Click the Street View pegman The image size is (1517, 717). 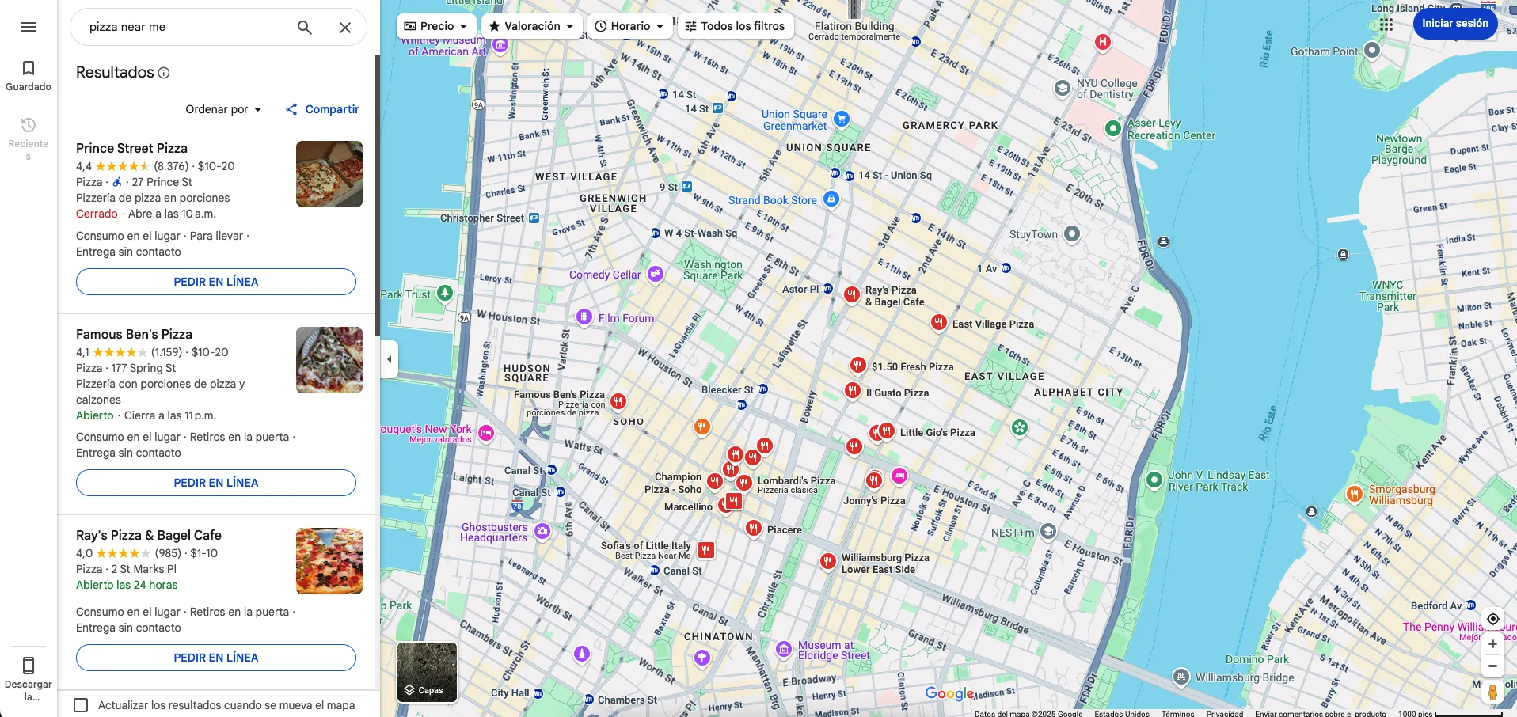click(1492, 692)
